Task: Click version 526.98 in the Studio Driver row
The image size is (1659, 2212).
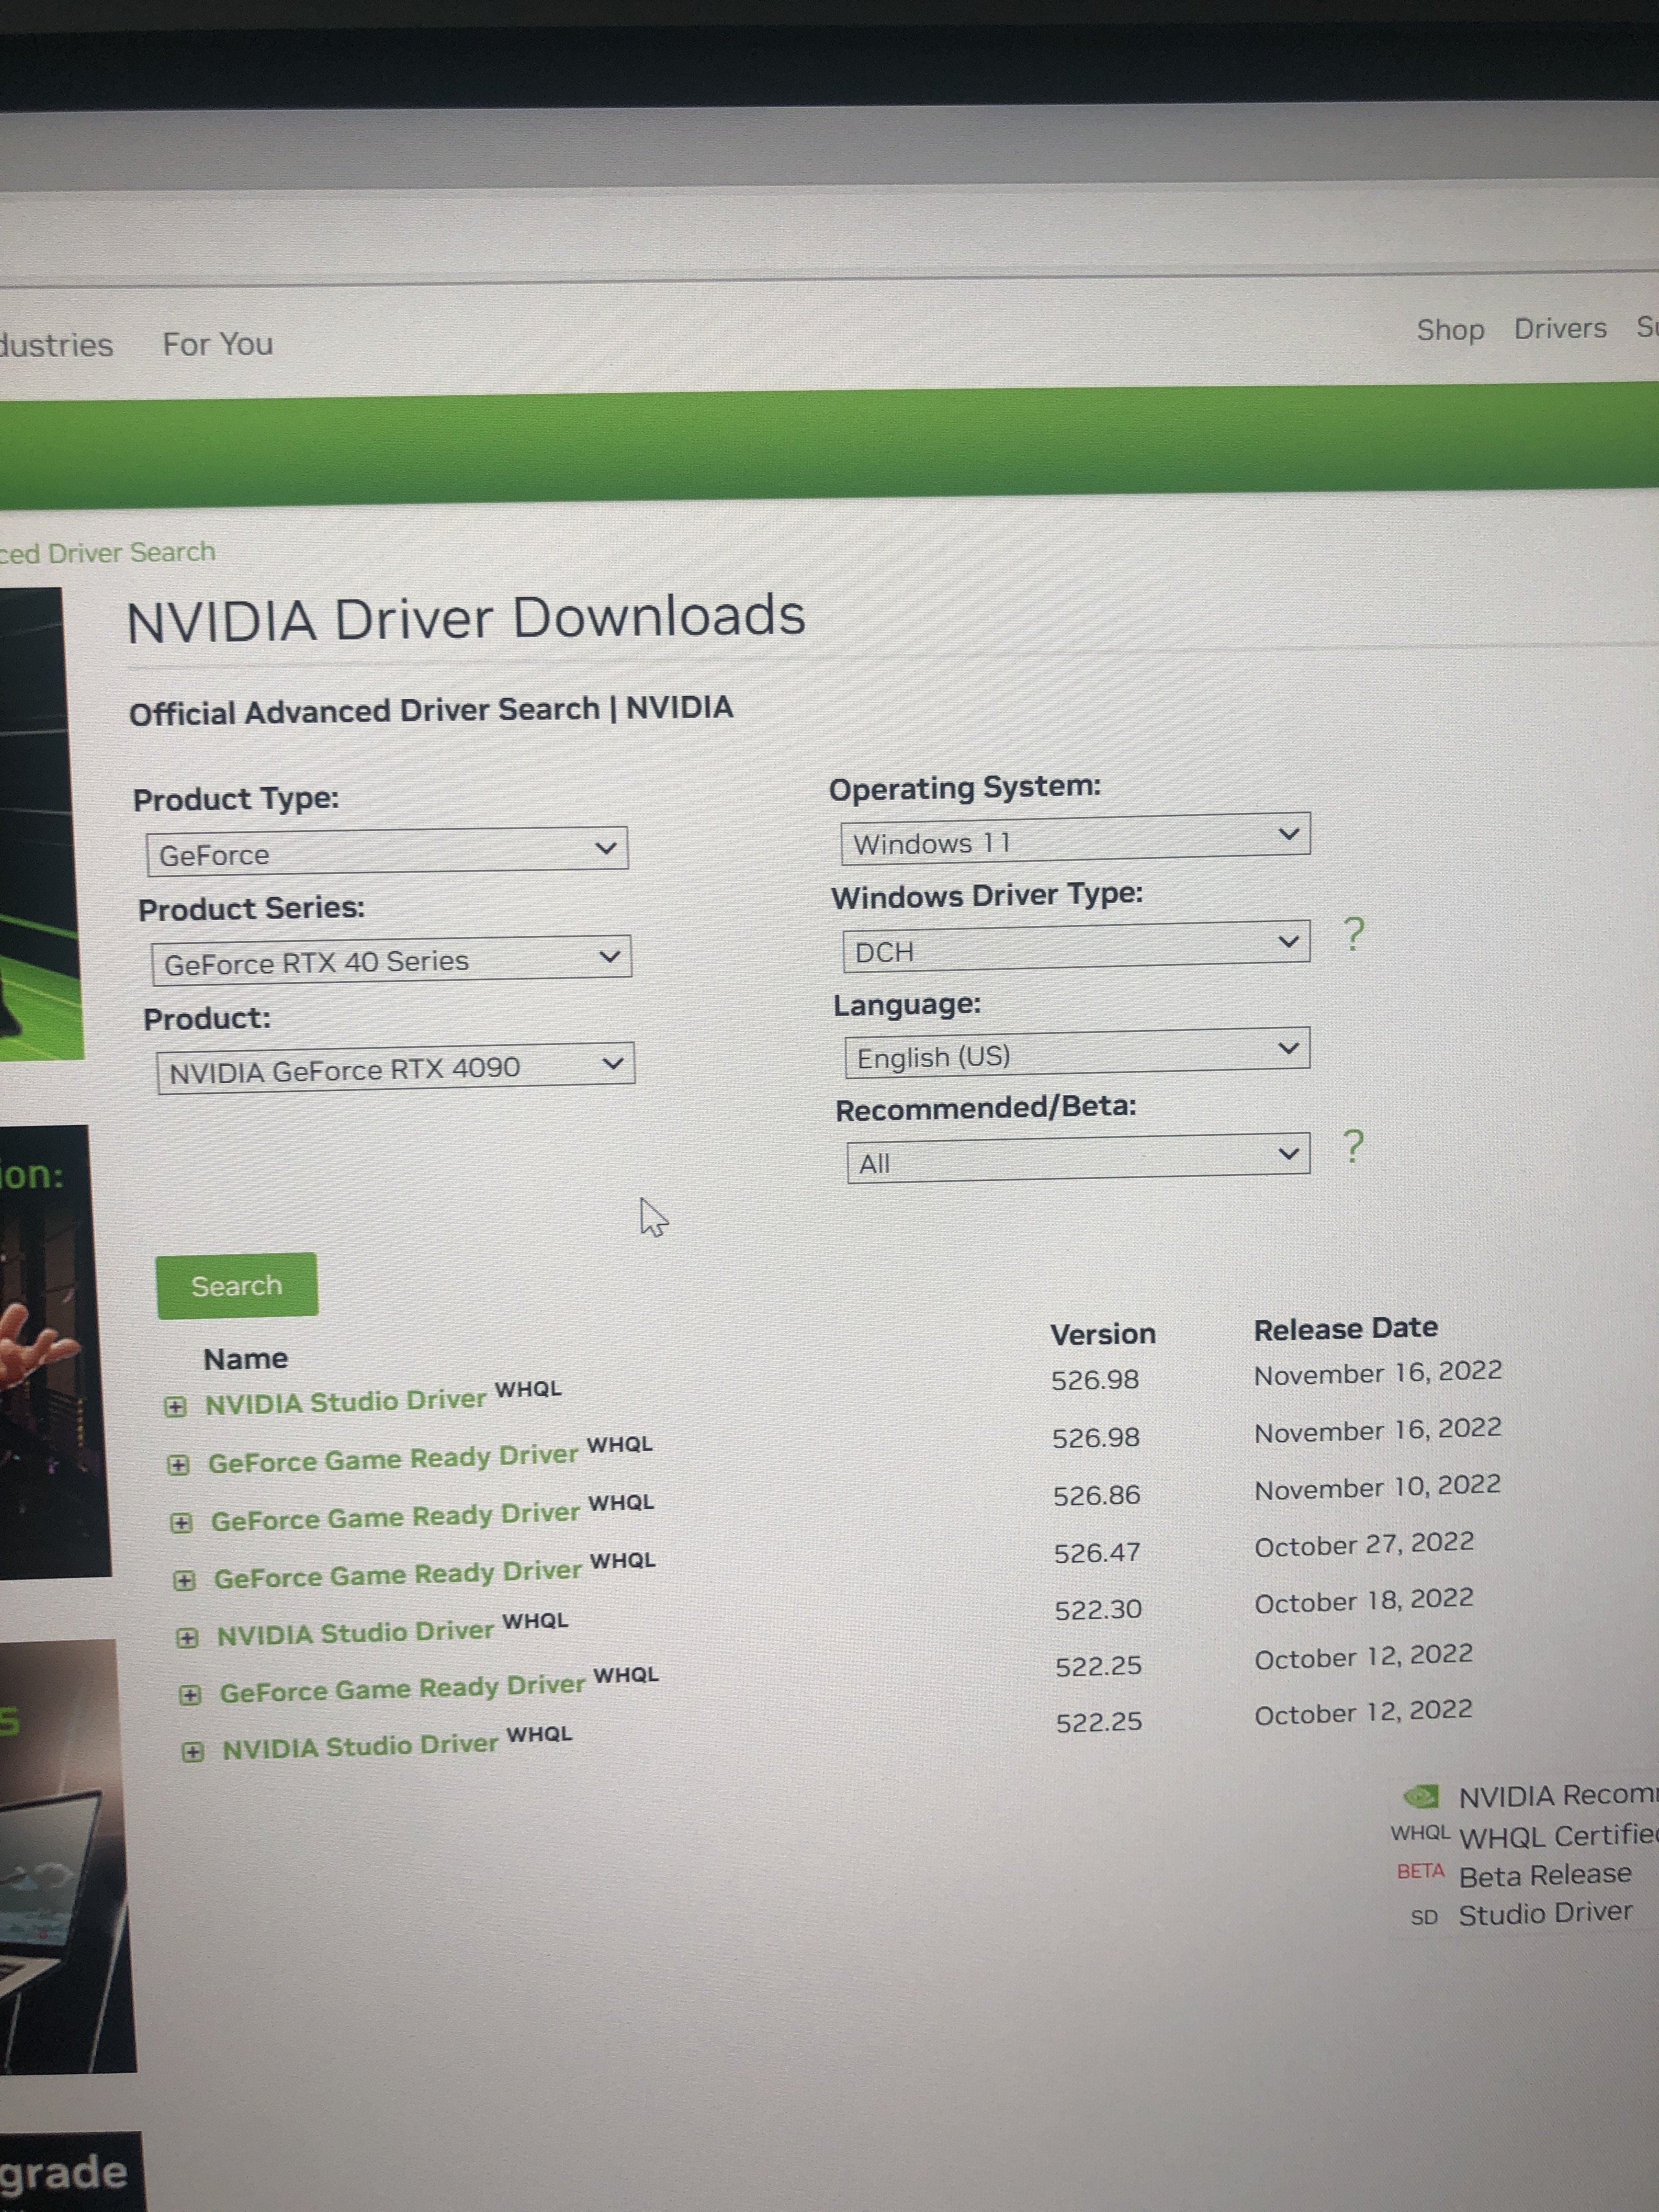Action: (x=1095, y=1381)
